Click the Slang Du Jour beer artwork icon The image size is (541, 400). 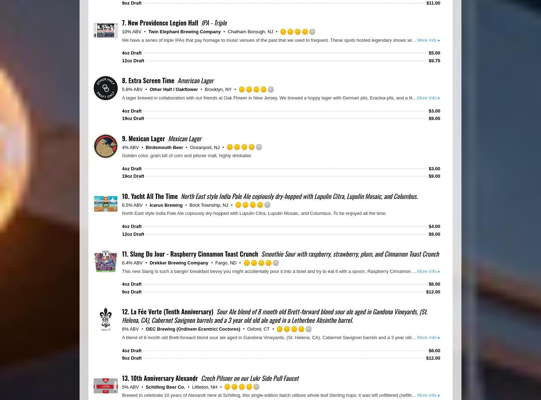105,261
